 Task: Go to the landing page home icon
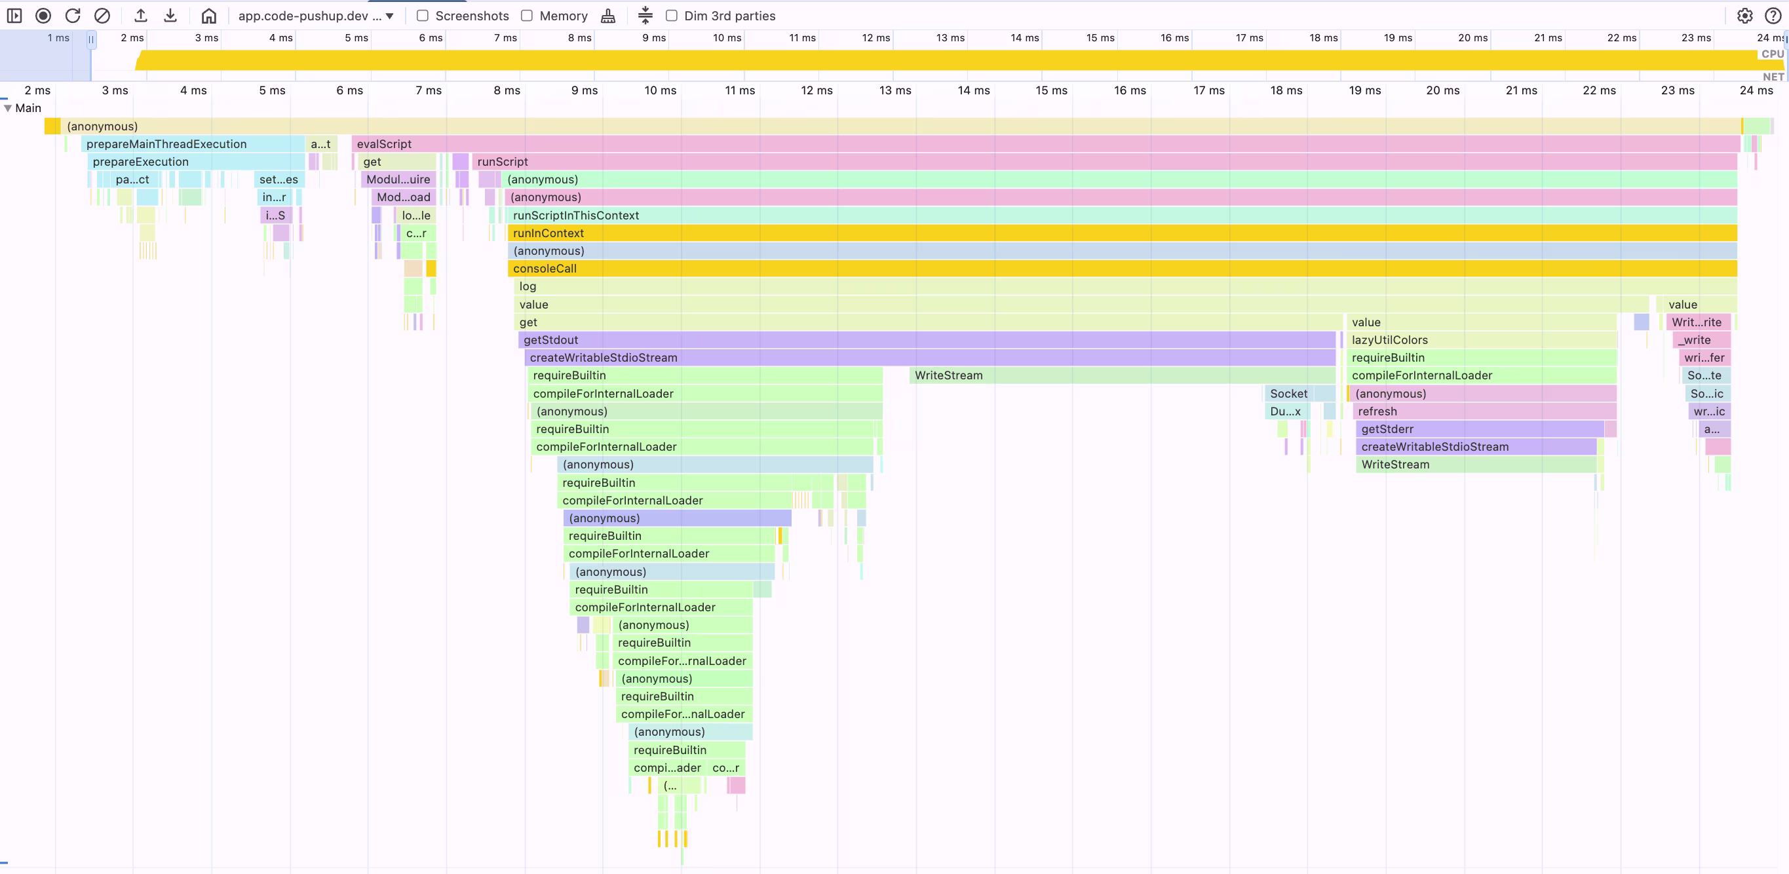[208, 15]
